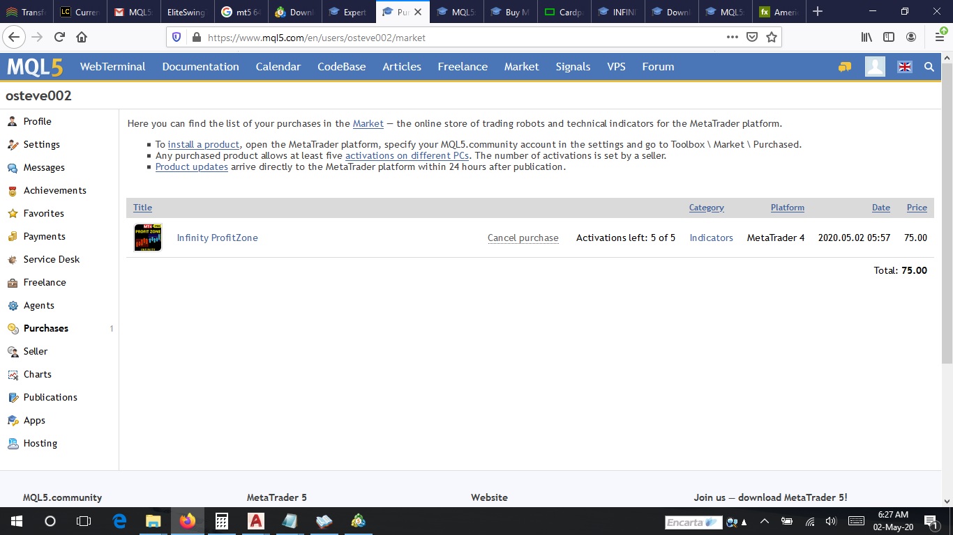Select Signals in the top navigation
Viewport: 953px width, 535px height.
point(573,67)
